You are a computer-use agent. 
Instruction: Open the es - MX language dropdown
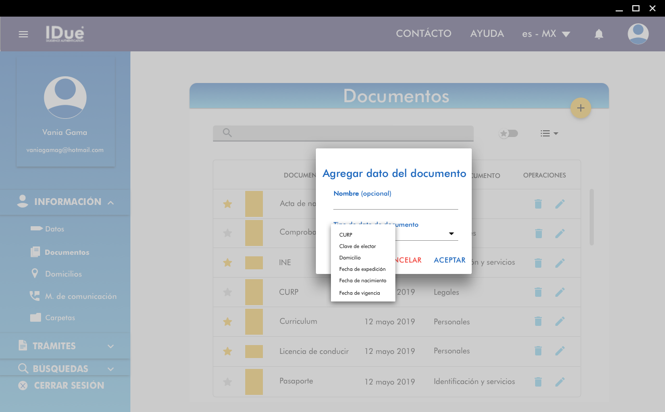pyautogui.click(x=546, y=34)
